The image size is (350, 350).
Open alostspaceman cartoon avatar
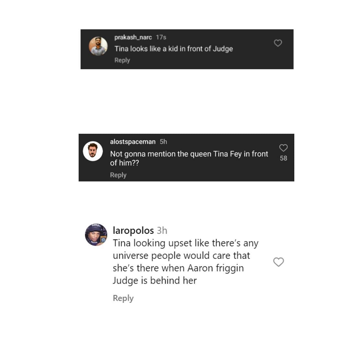click(x=93, y=151)
